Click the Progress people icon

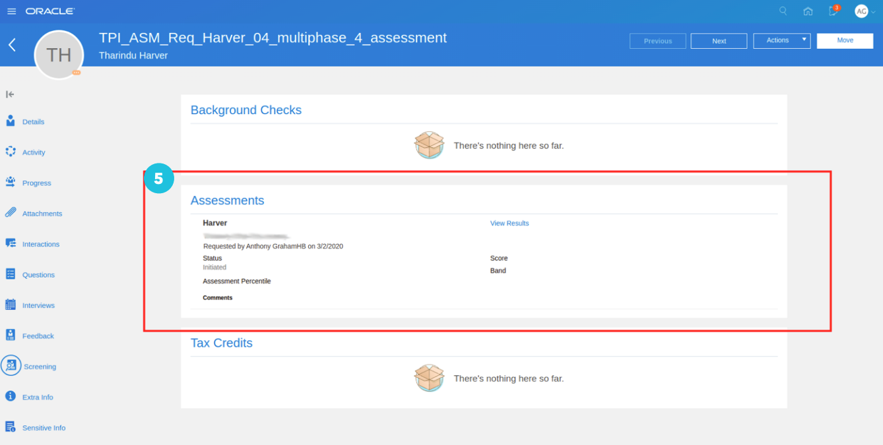(x=11, y=182)
